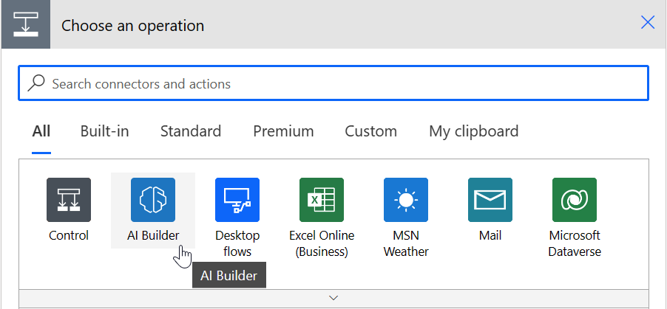Image resolution: width=667 pixels, height=309 pixels.
Task: Go to the My clipboard tab
Action: pos(473,131)
